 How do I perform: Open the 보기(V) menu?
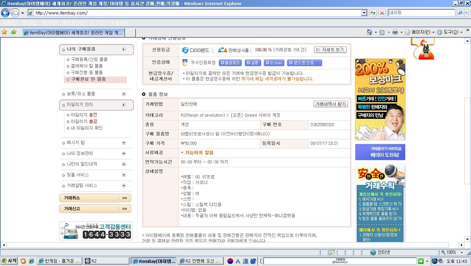click(50, 23)
